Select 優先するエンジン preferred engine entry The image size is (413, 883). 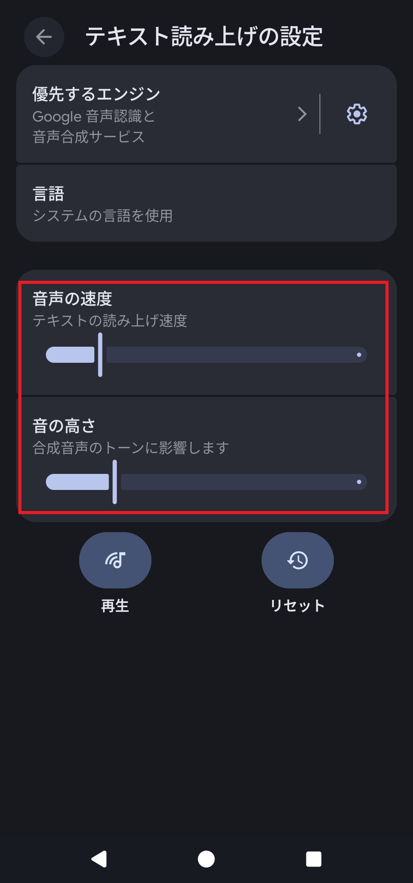pyautogui.click(x=164, y=114)
